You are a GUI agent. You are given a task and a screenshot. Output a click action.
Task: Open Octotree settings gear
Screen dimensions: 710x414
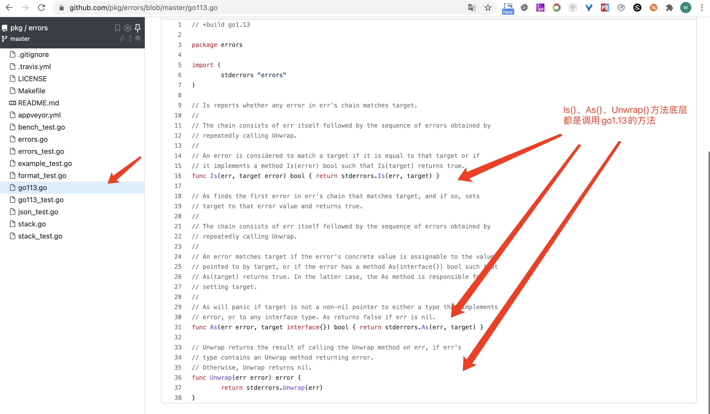(128, 28)
